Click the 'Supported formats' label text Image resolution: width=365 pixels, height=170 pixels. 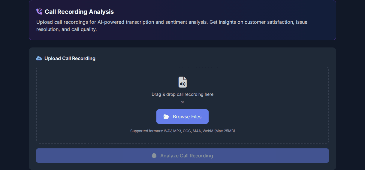(146, 131)
